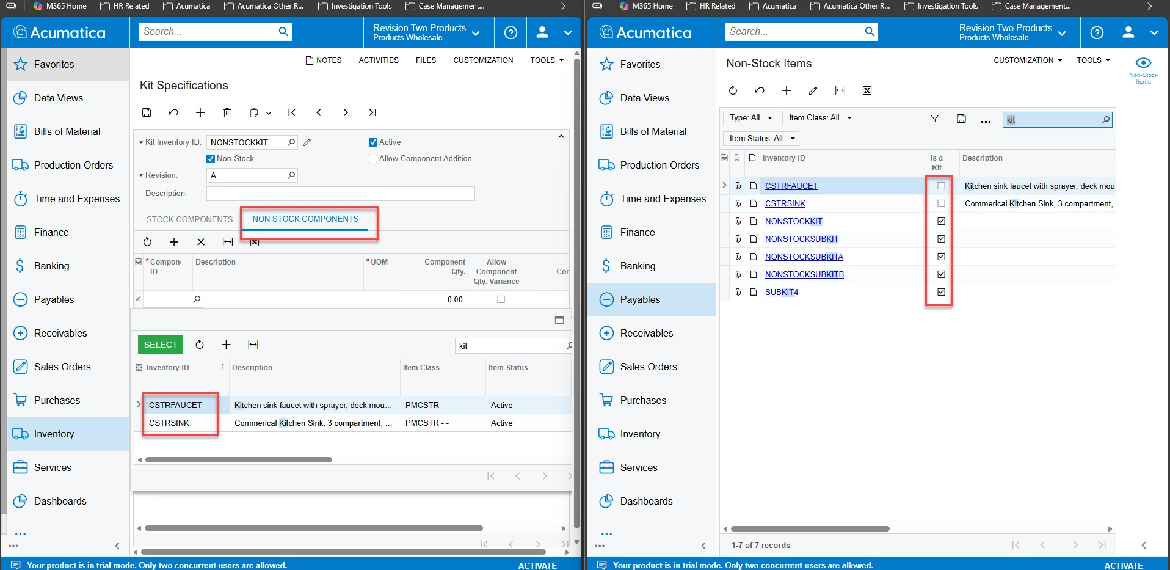
Task: Click the Search box in right window header
Action: (801, 32)
